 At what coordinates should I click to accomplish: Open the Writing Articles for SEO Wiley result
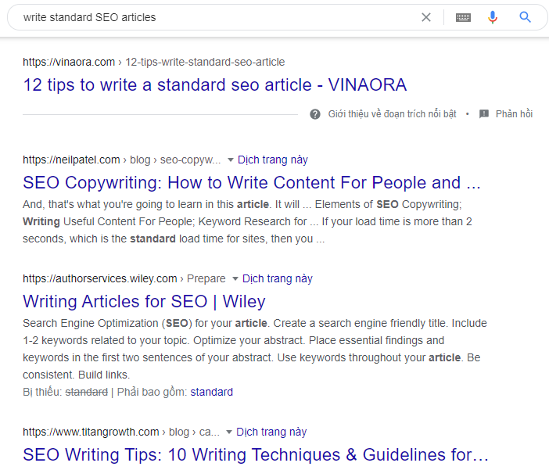[144, 302]
